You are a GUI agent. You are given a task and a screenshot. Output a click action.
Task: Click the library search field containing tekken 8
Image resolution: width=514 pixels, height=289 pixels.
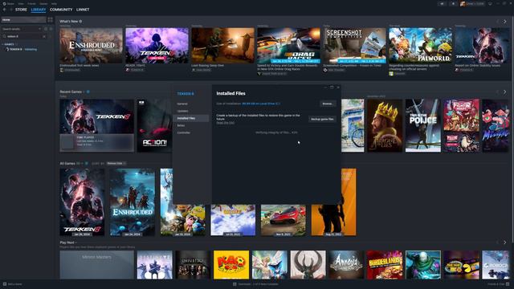point(23,36)
